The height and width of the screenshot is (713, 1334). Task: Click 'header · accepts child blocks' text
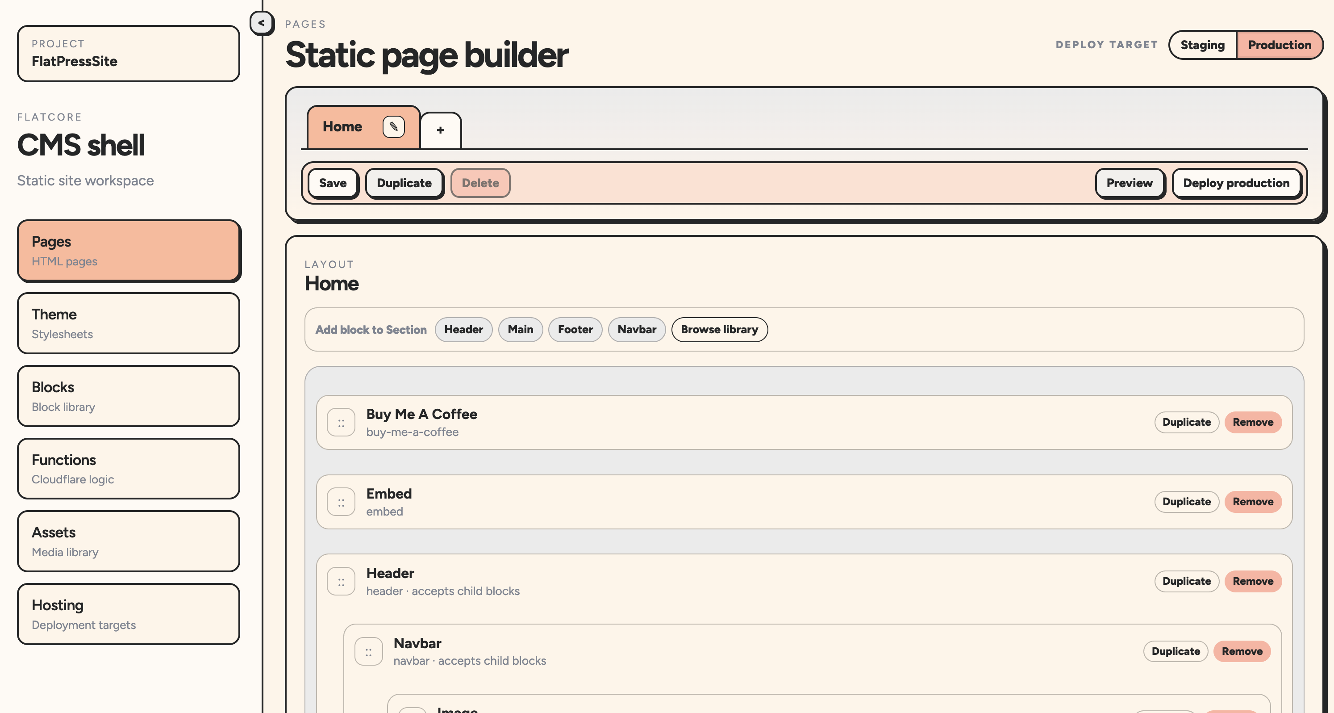click(443, 592)
